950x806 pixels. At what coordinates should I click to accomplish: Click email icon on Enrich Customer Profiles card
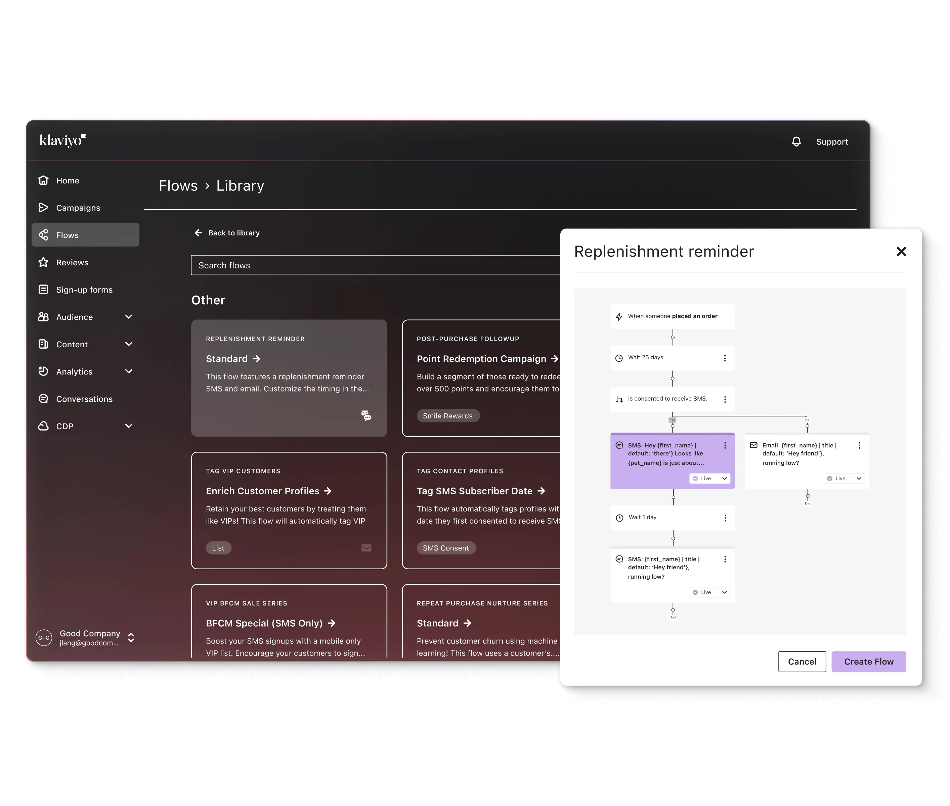pyautogui.click(x=366, y=548)
